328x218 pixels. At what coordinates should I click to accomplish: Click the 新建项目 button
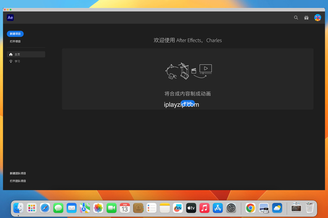(15, 34)
